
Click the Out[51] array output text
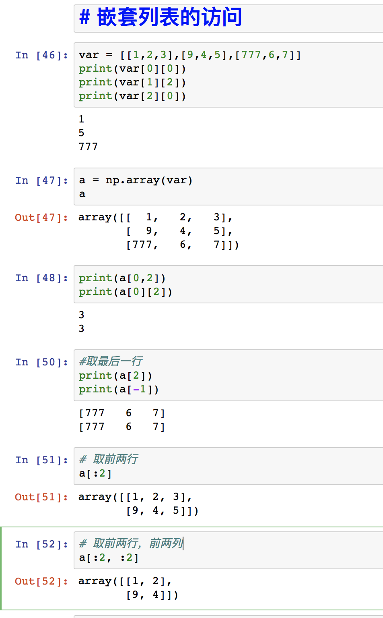pos(138,504)
